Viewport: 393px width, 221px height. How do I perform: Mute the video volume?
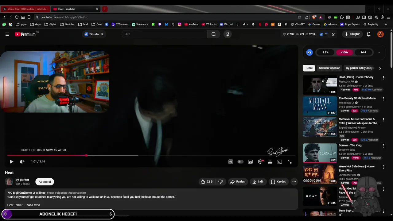click(x=22, y=161)
